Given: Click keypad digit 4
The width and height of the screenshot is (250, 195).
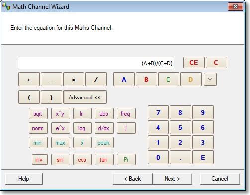Looking at the screenshot, I should [x=158, y=127].
